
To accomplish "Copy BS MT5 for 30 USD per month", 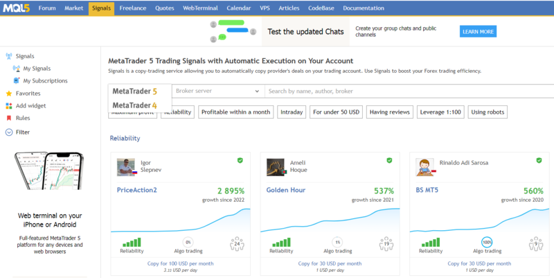I will click(x=479, y=263).
